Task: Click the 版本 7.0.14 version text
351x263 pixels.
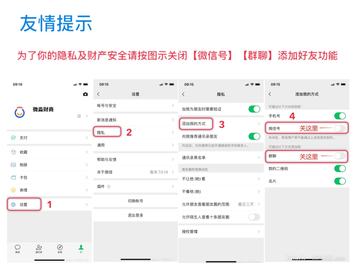Action: tap(159, 172)
